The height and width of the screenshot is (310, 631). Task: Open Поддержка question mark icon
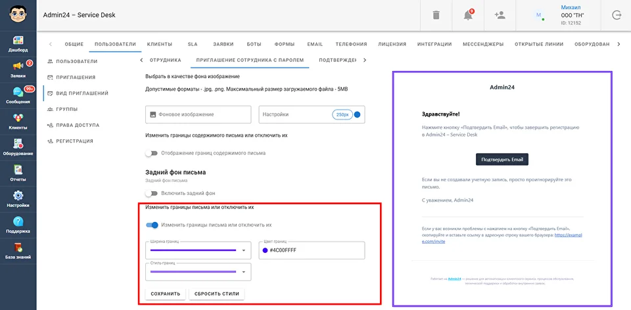[x=18, y=221]
